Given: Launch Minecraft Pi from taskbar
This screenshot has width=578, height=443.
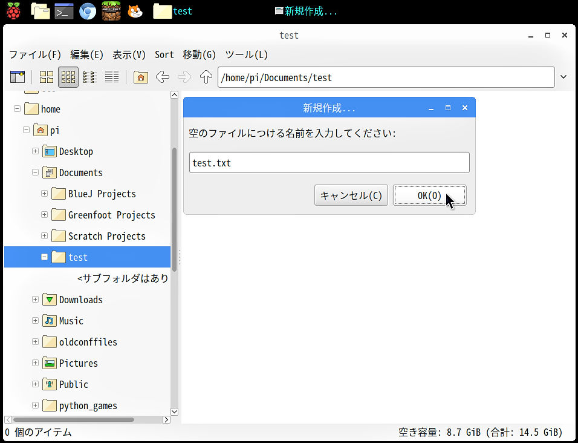Looking at the screenshot, I should click(x=111, y=11).
